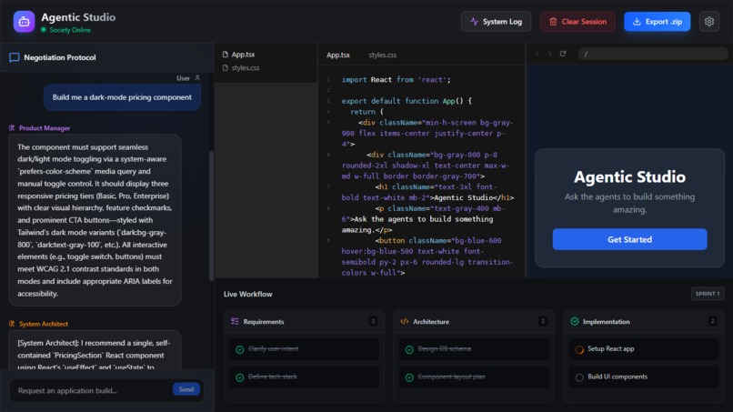Screen dimensions: 733x412
Task: Click Get Started in the preview
Action: [x=629, y=239]
